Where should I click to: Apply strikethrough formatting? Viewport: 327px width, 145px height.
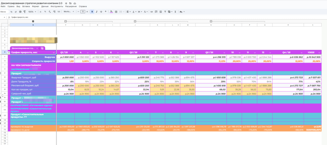pos(101,12)
